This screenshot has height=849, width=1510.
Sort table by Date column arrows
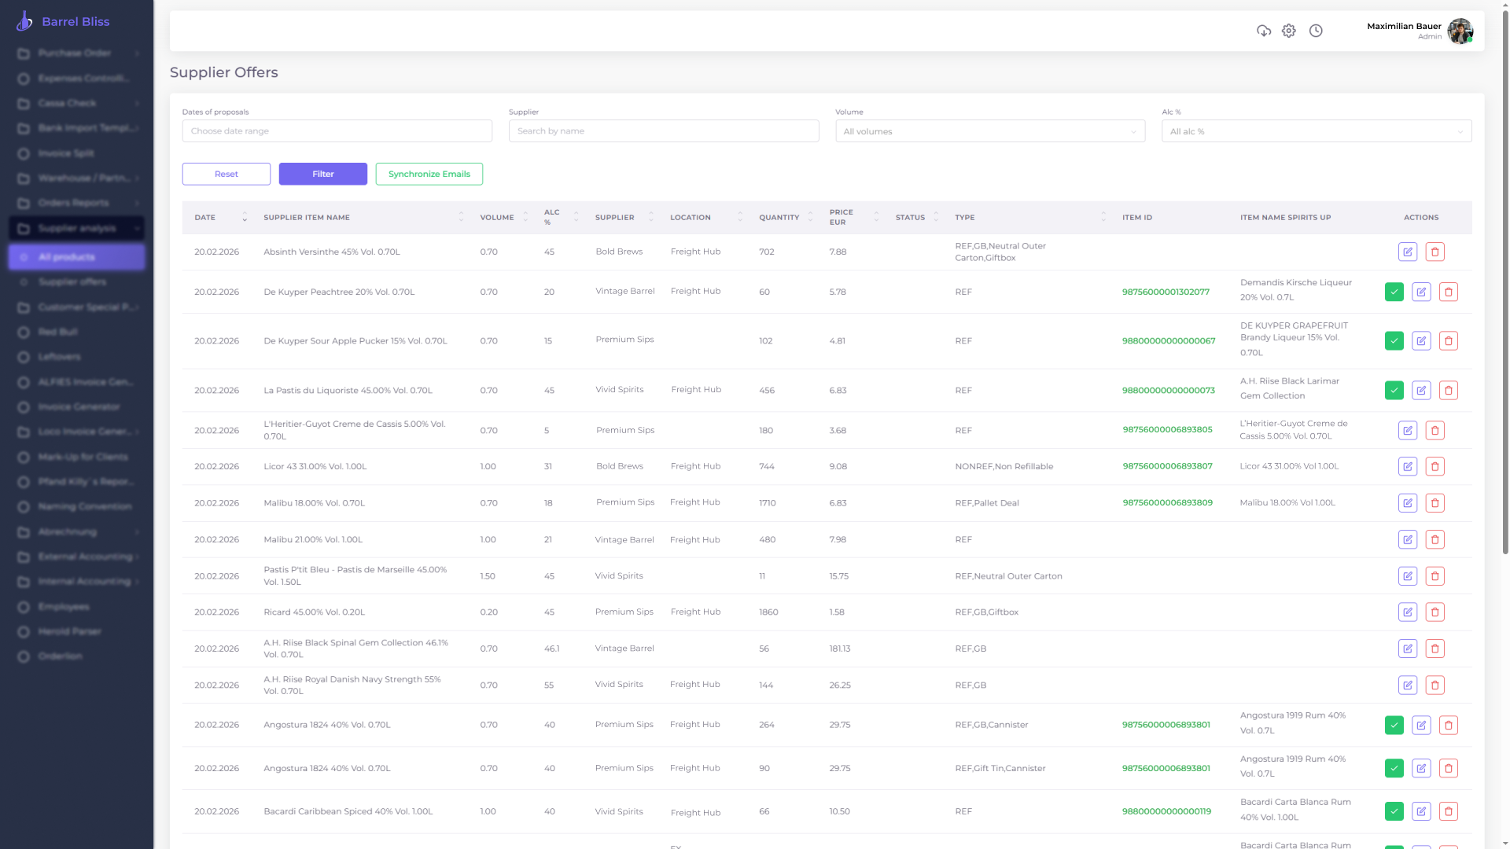pos(245,218)
